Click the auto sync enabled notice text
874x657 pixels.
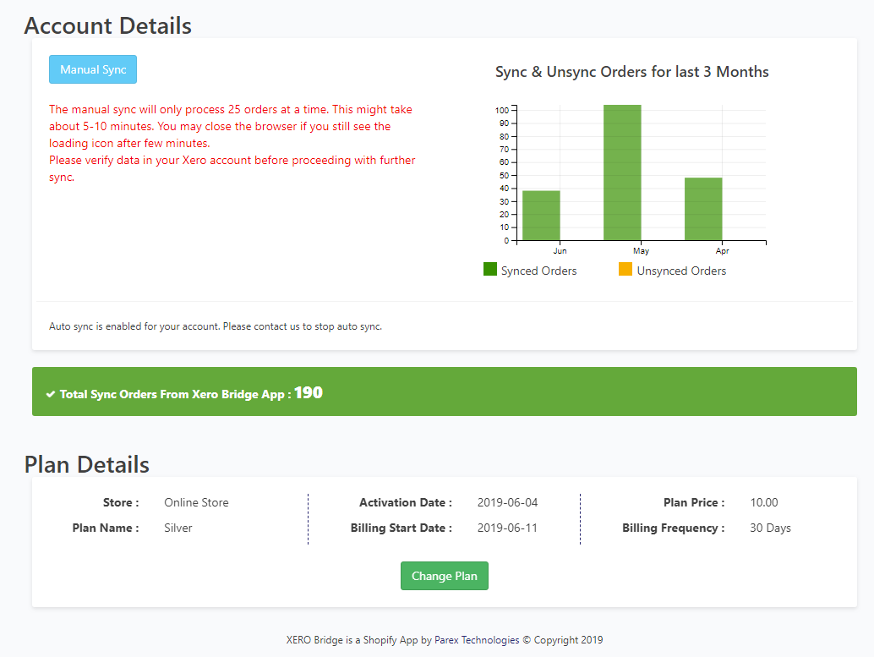[x=216, y=326]
